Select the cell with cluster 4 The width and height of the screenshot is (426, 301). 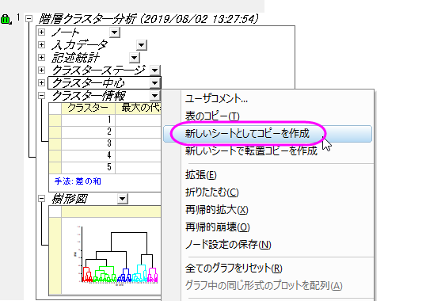tap(89, 155)
